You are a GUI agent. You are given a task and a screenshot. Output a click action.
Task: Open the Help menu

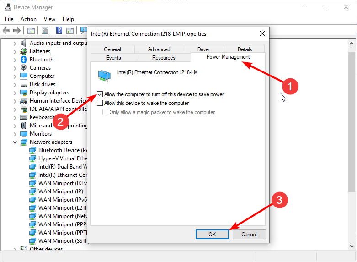click(x=68, y=19)
